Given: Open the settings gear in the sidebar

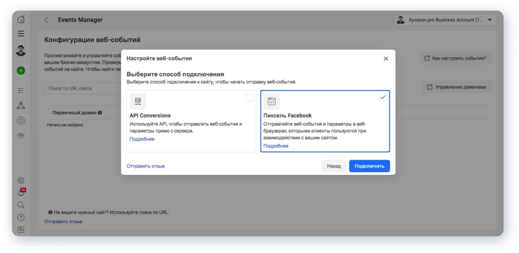Looking at the screenshot, I should pos(21,180).
